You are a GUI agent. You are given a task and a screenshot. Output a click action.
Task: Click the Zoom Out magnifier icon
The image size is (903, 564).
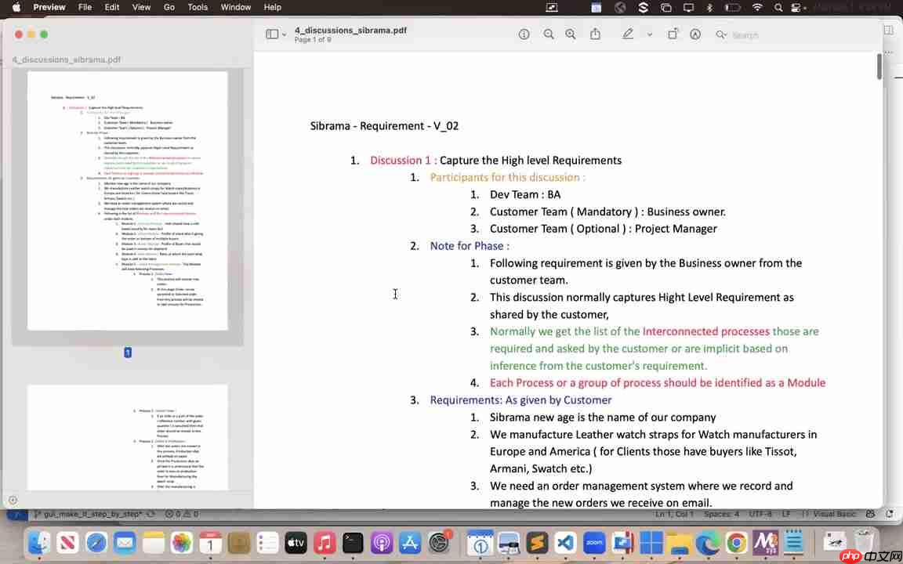pyautogui.click(x=548, y=34)
